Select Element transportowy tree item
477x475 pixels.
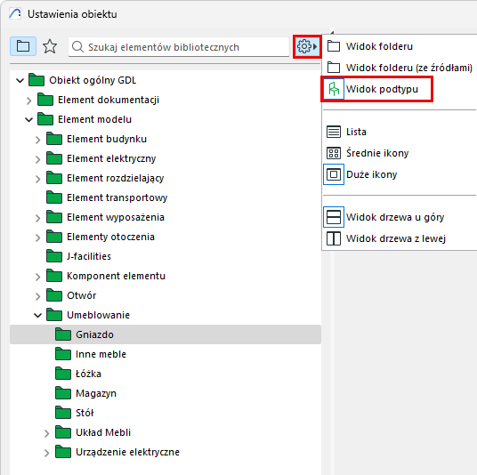[x=117, y=197]
